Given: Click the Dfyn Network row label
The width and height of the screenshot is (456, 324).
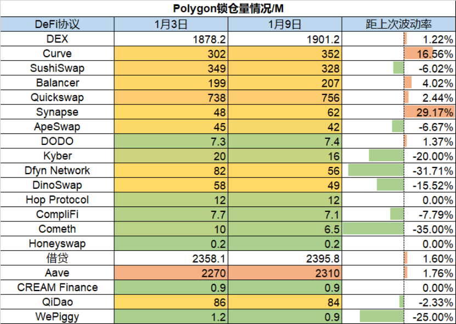Looking at the screenshot, I should coord(57,171).
